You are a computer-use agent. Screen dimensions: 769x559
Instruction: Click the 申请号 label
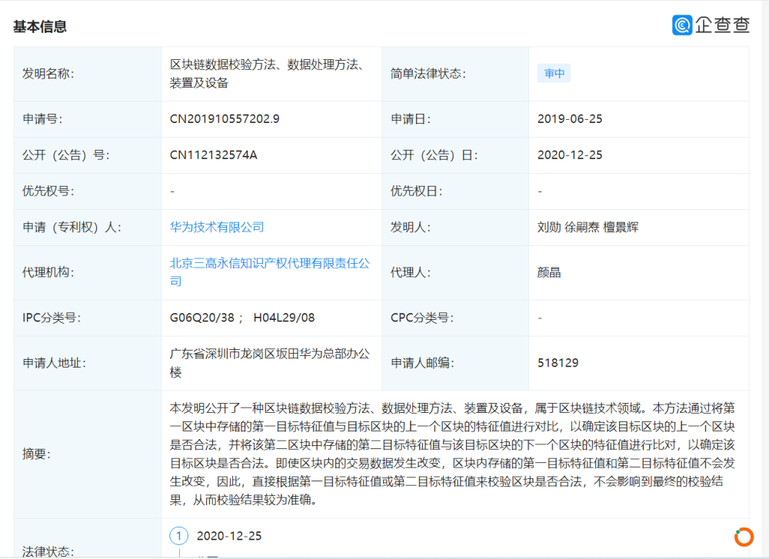[x=42, y=119]
